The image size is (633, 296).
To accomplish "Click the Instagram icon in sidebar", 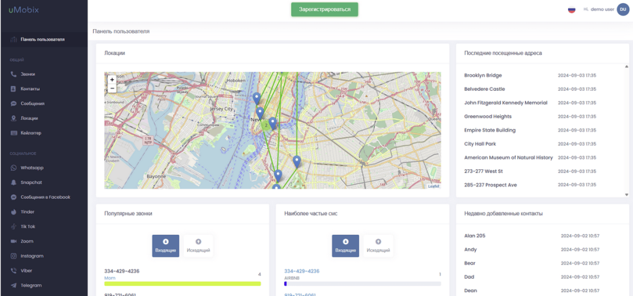I will 14,256.
